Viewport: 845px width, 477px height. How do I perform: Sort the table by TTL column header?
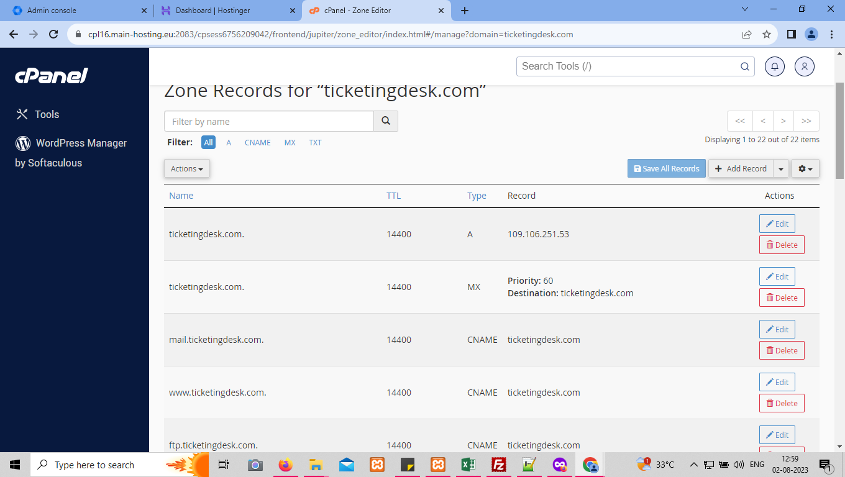[394, 195]
